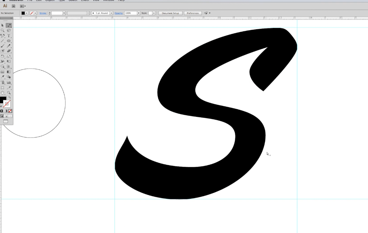The width and height of the screenshot is (368, 233).
Task: Select the Selection tool (black arrow)
Action: point(3,25)
